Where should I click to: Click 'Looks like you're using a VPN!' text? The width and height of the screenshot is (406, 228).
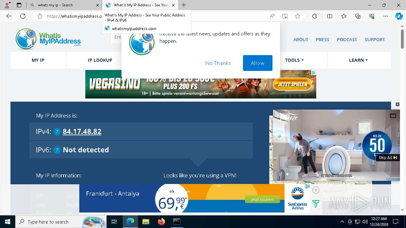point(200,175)
